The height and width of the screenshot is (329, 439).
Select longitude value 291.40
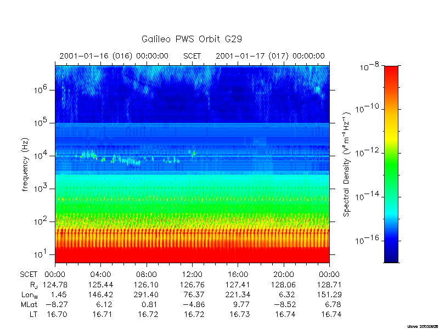pyautogui.click(x=145, y=294)
